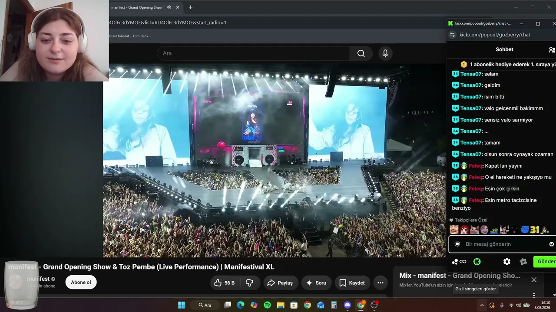Click the Mix - manifest playlist title
Image resolution: width=556 pixels, height=312 pixels.
460,276
